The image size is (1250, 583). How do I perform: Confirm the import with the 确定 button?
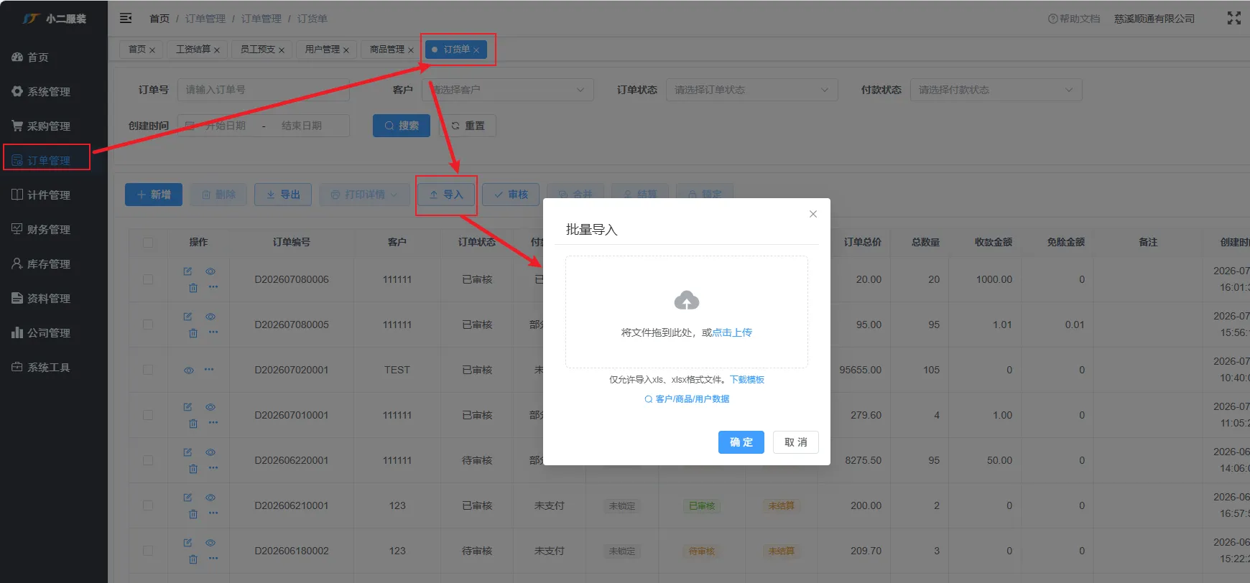(x=741, y=442)
